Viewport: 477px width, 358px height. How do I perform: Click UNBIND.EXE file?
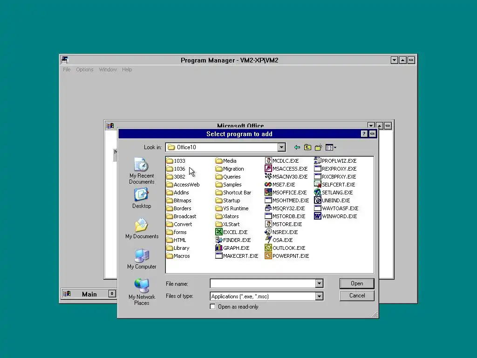tap(332, 200)
